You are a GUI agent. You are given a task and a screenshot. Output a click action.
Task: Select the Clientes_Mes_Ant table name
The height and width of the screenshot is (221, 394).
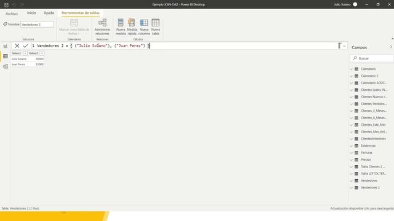coord(374,131)
